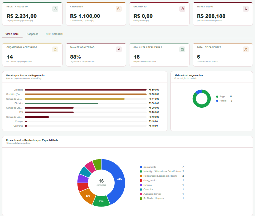Click the R$ 1.100,00 value
This screenshot has height=216, width=255.
coord(85,16)
